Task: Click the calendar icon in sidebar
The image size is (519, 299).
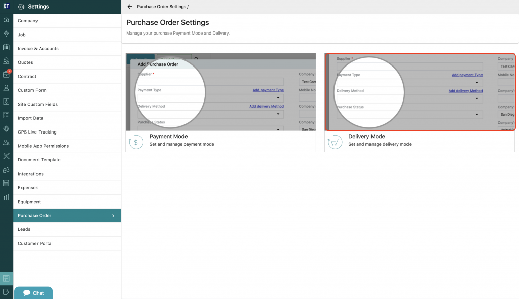Action: (6, 47)
